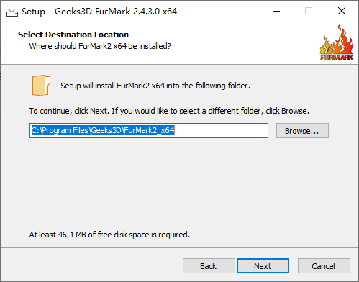Open the Browse folder dialog
Image resolution: width=359 pixels, height=282 pixels.
(x=302, y=131)
